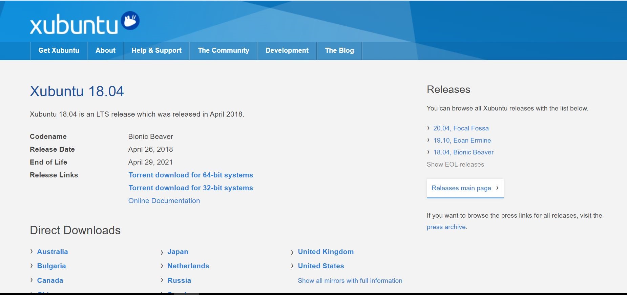This screenshot has width=627, height=295.
Task: Select the Bulgaria download mirror
Action: (51, 266)
